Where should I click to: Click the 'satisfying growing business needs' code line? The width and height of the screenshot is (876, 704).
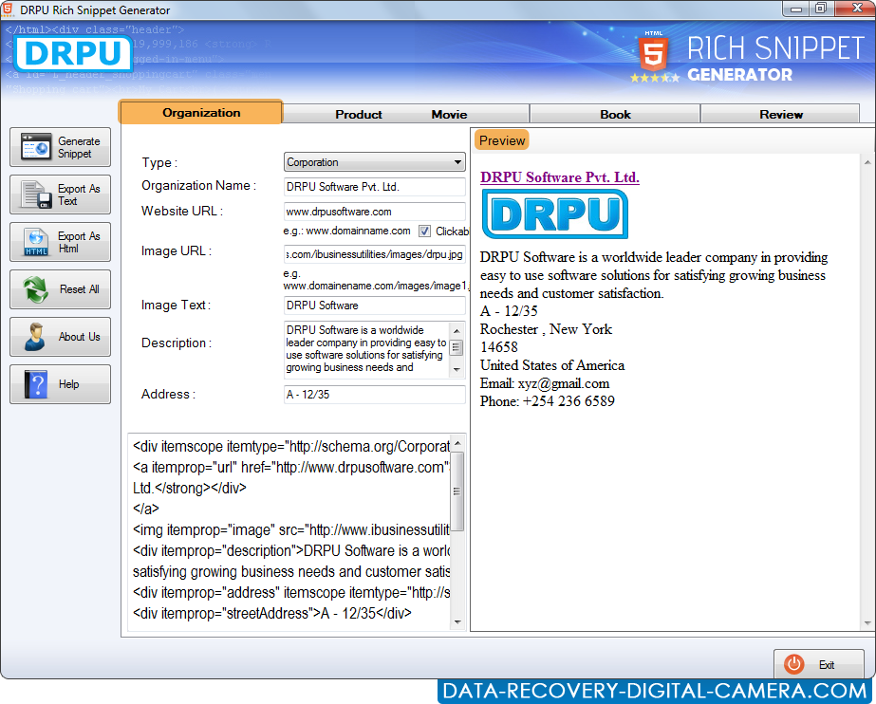click(x=291, y=572)
